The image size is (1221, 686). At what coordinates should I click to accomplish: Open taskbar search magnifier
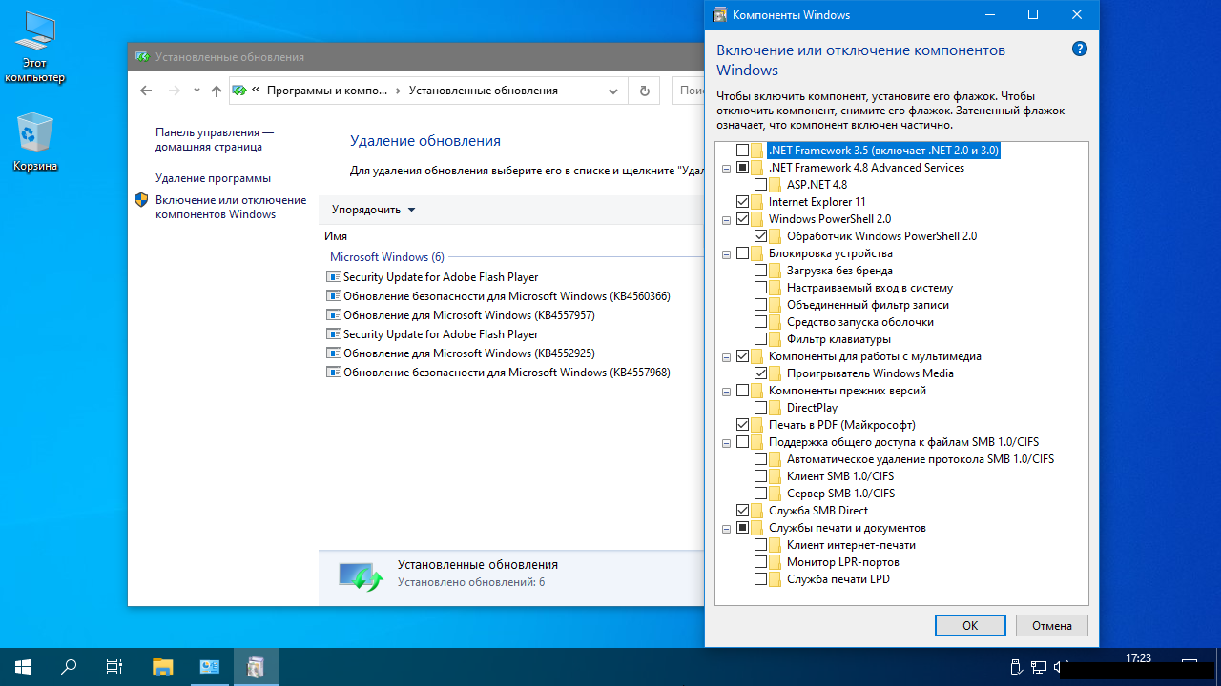69,667
